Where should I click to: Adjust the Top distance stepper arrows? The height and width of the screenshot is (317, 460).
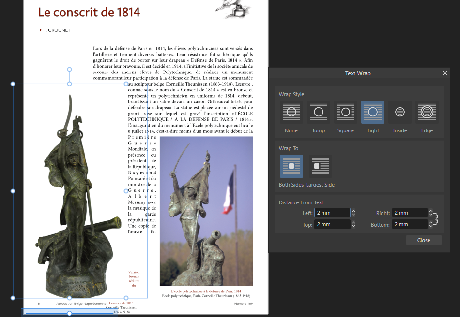tap(353, 225)
